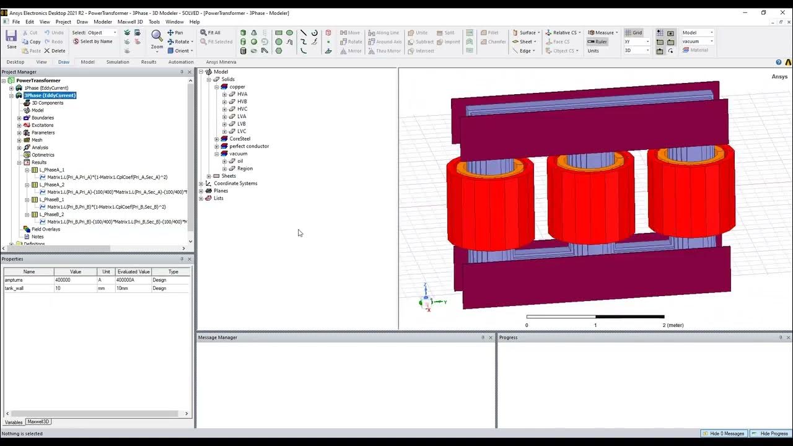
Task: Toggle the Ruler display
Action: click(x=597, y=42)
